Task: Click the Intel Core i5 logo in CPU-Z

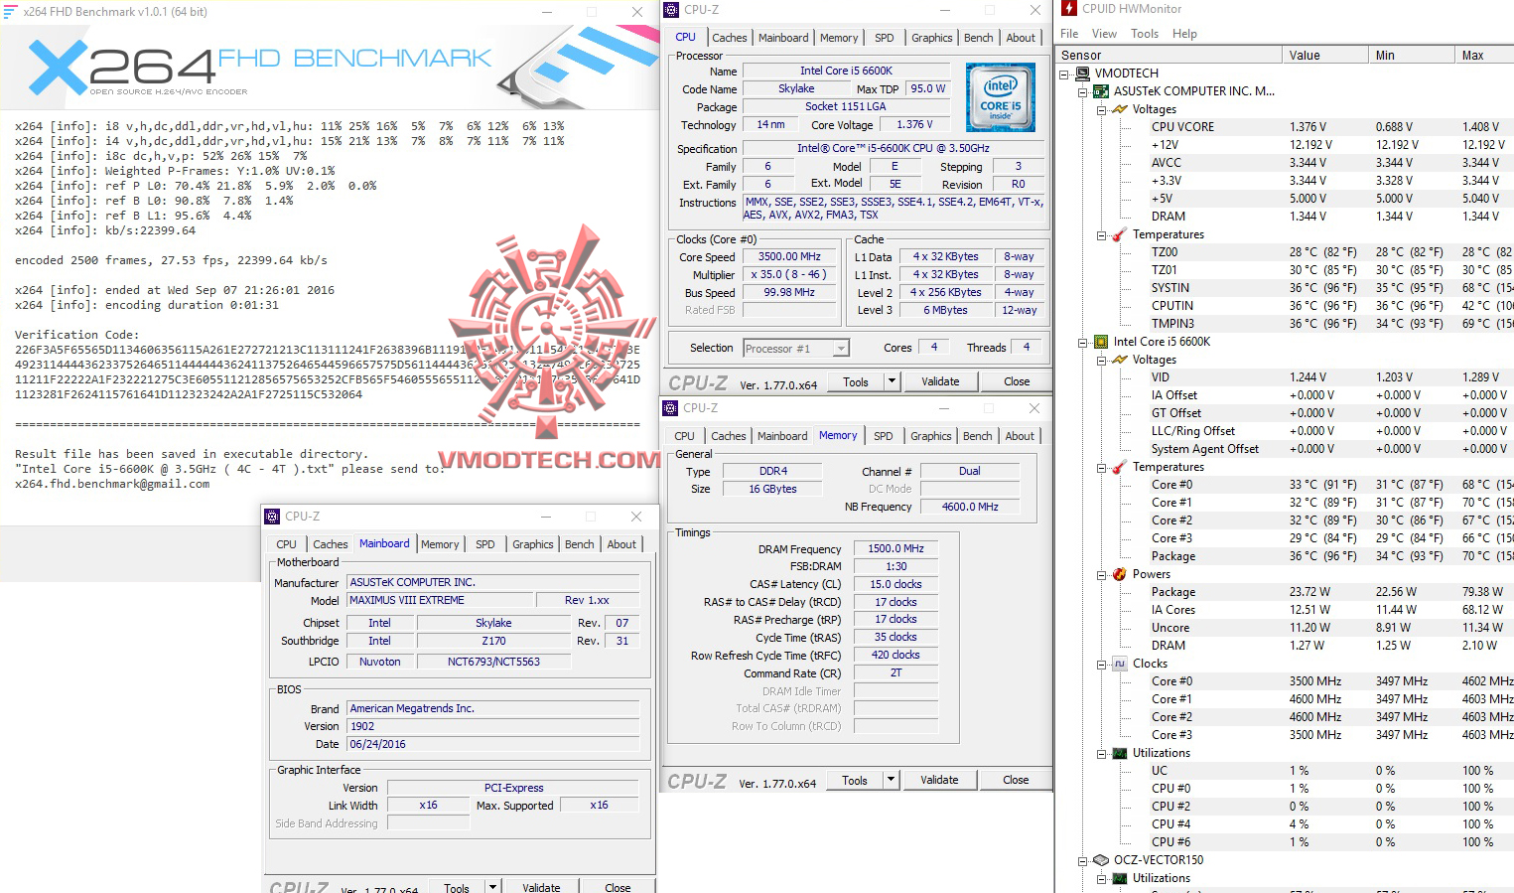Action: click(x=1000, y=97)
